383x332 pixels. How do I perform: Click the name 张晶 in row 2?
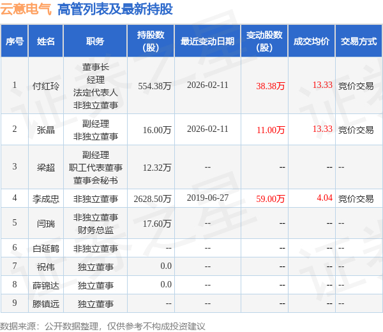click(46, 130)
